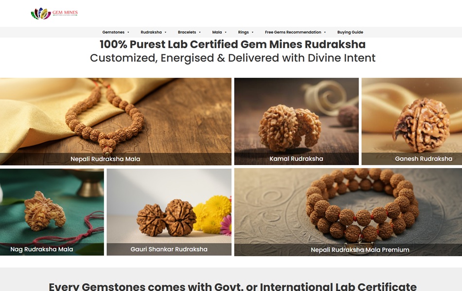Open the Rings menu
The height and width of the screenshot is (291, 462).
246,32
